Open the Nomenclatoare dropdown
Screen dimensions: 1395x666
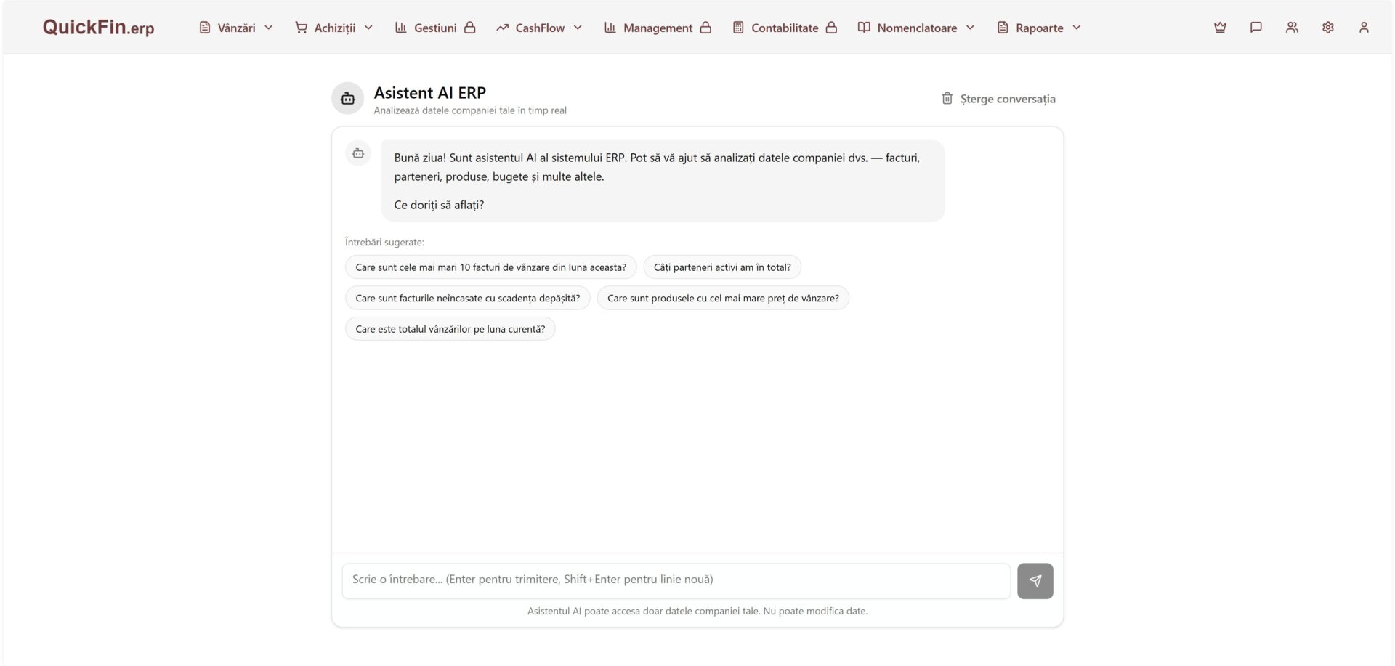point(916,28)
